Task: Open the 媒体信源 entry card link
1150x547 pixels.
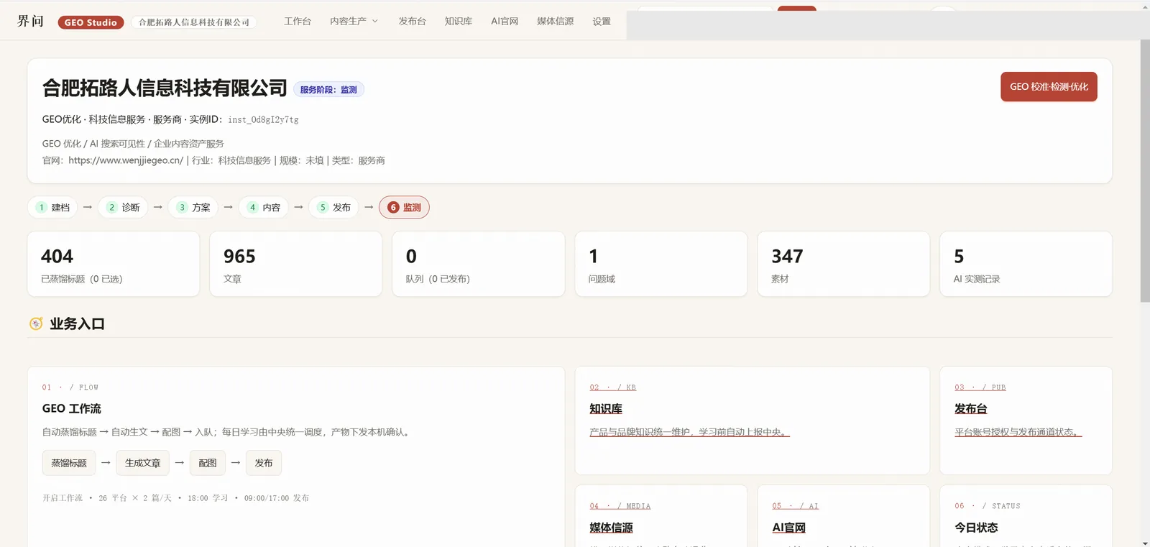Action: pyautogui.click(x=612, y=528)
